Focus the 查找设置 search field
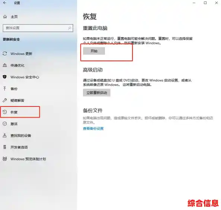Image resolution: width=221 pixels, height=210 pixels. pyautogui.click(x=38, y=28)
